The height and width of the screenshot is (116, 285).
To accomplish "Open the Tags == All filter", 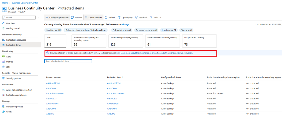I will click(x=186, y=30).
